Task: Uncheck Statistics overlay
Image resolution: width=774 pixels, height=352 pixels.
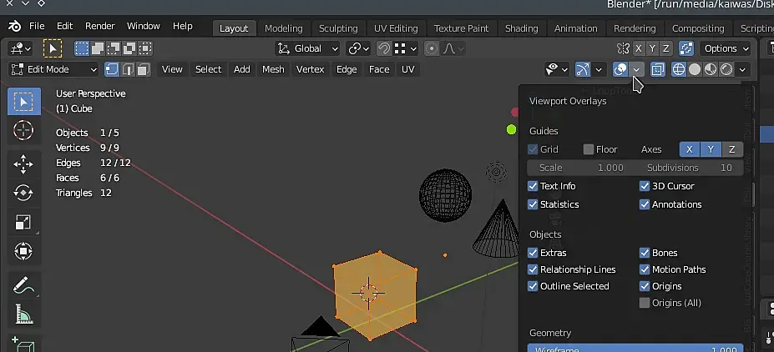Action: (x=533, y=204)
